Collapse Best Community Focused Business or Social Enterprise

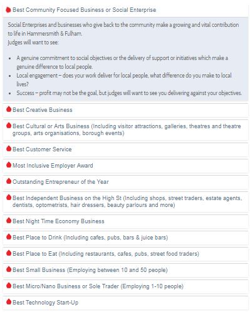tap(125, 10)
